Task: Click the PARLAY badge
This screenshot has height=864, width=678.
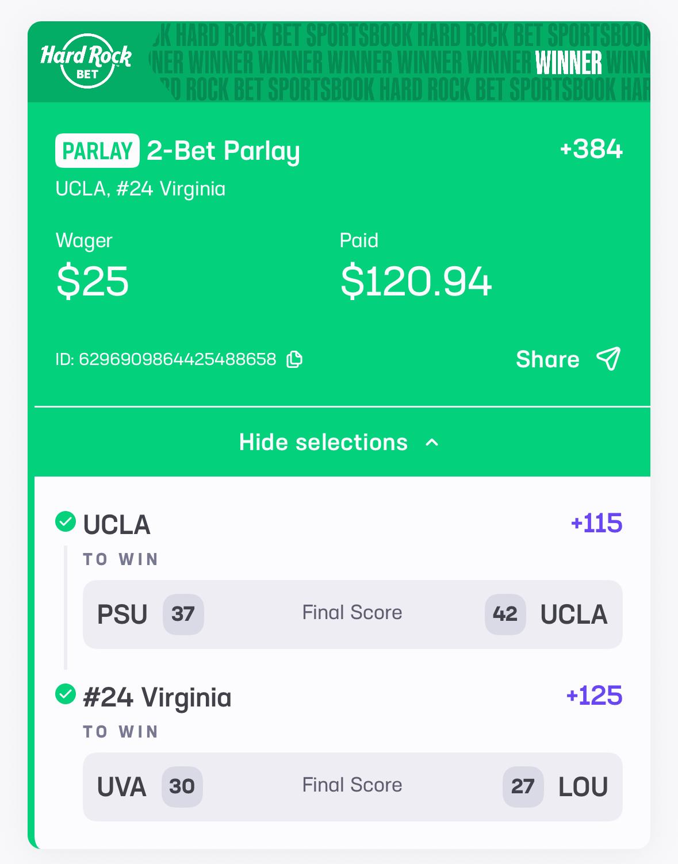Action: 97,151
